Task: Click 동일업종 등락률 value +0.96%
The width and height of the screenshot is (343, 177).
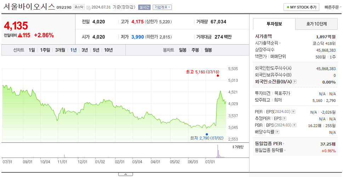Action: [x=328, y=150]
